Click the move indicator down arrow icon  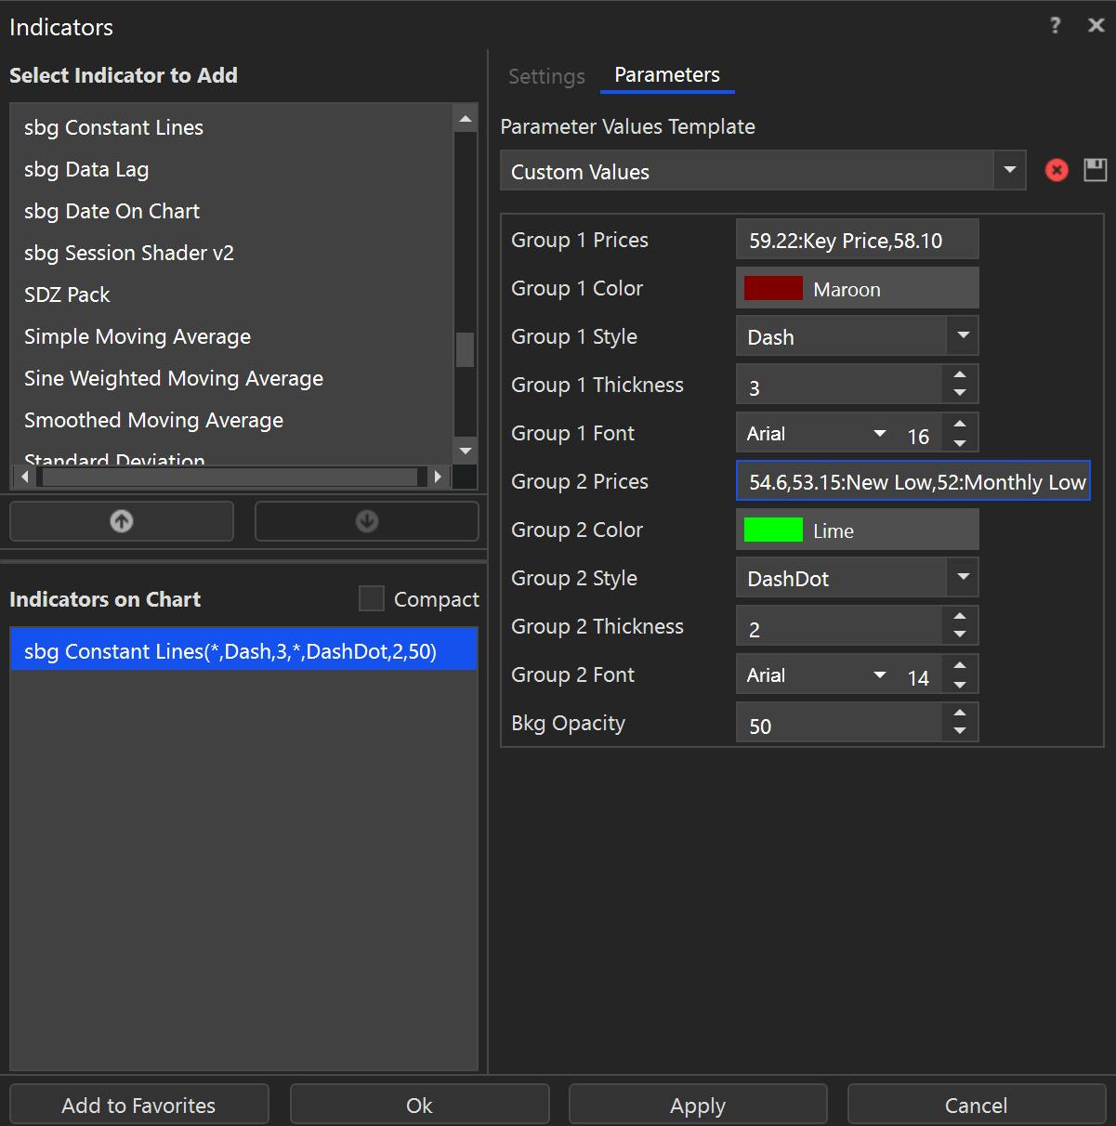pyautogui.click(x=365, y=521)
